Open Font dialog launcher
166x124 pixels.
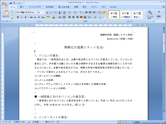pos(65,21)
